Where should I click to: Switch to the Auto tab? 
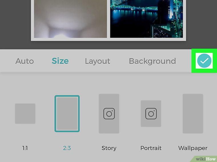(x=25, y=61)
